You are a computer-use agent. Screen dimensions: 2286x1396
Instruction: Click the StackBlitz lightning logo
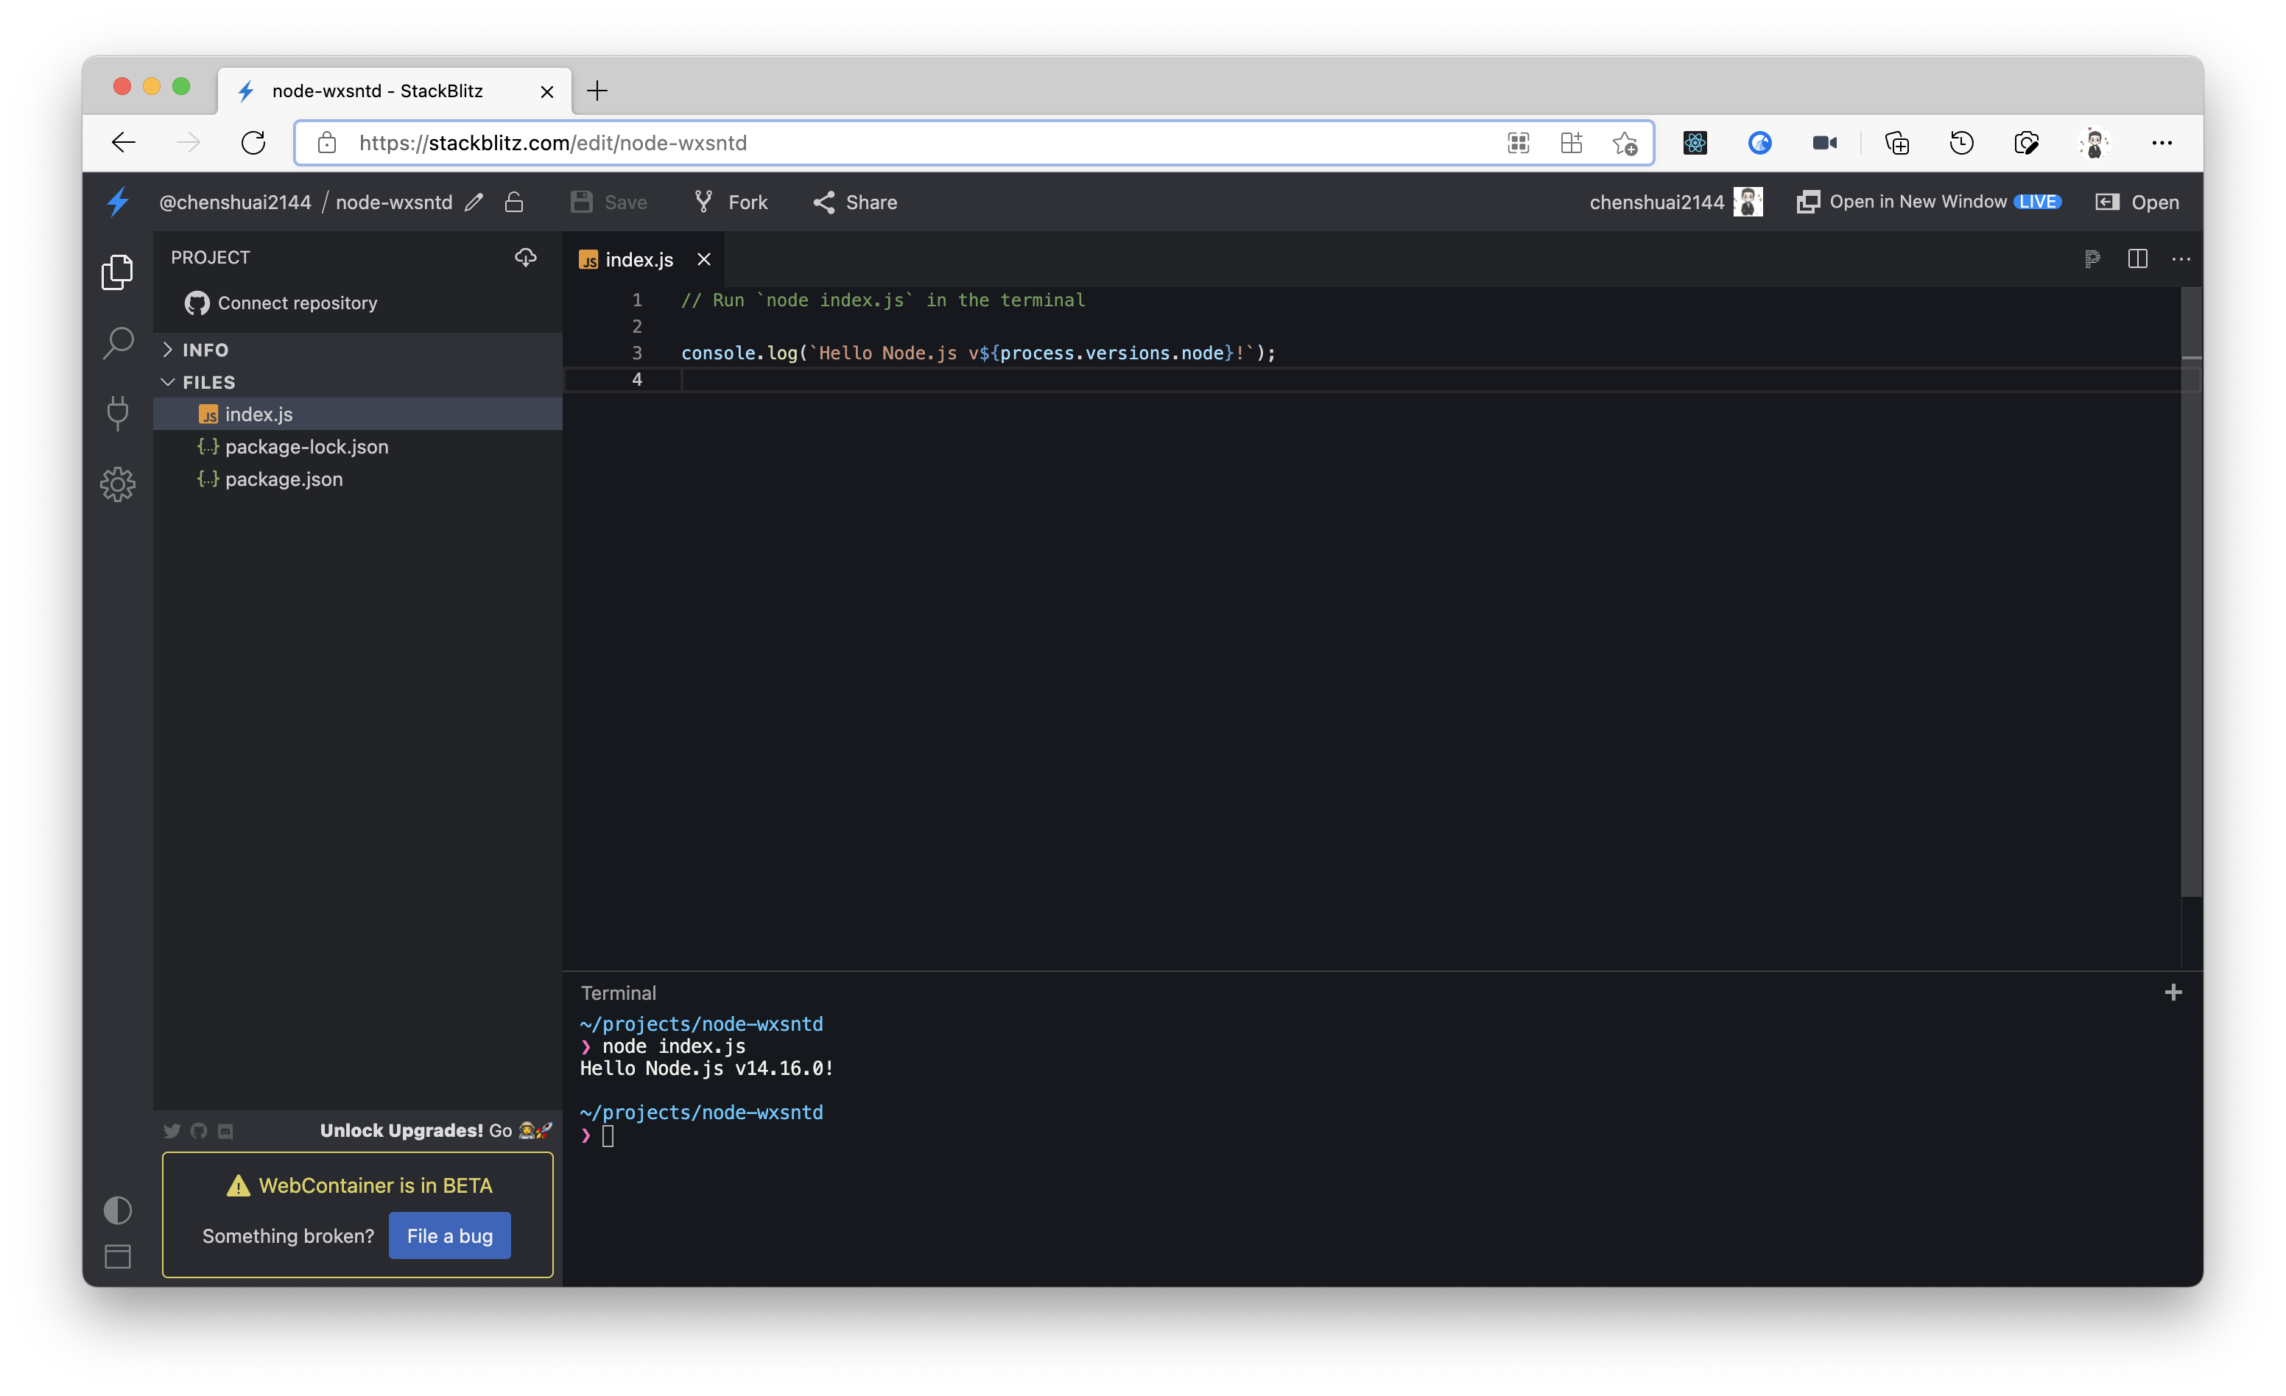[x=118, y=201]
